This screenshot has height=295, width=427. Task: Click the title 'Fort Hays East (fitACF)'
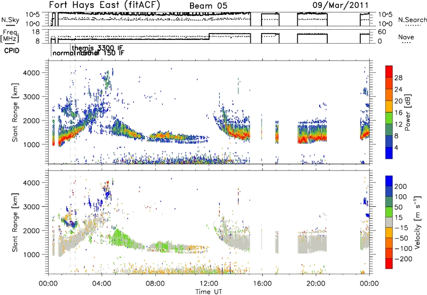tap(105, 5)
